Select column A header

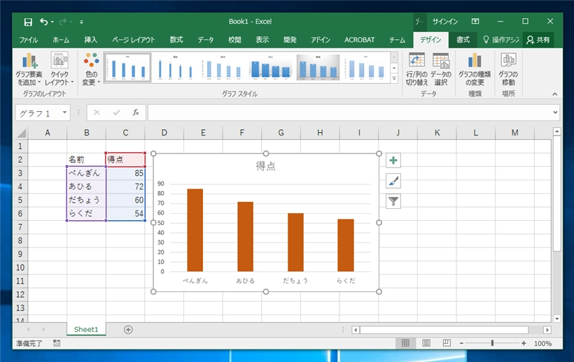[x=47, y=133]
